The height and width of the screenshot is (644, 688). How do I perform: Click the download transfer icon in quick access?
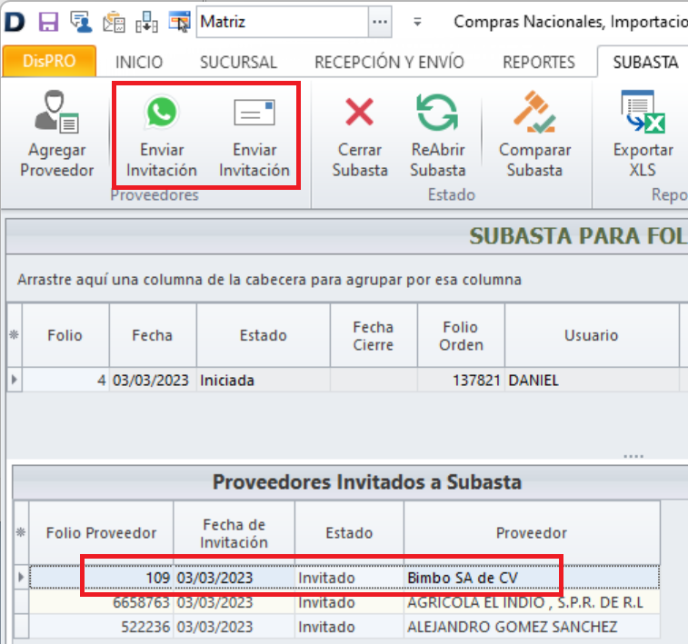point(146,22)
